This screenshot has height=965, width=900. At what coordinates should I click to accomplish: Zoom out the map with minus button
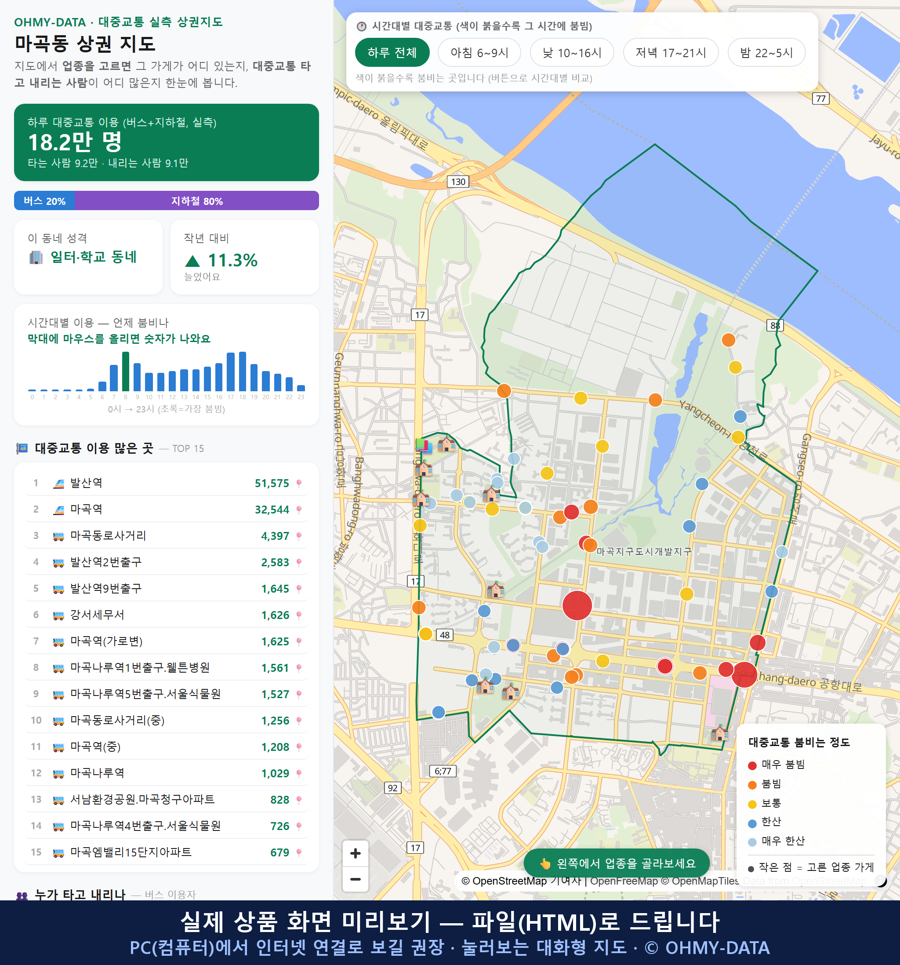pyautogui.click(x=355, y=879)
